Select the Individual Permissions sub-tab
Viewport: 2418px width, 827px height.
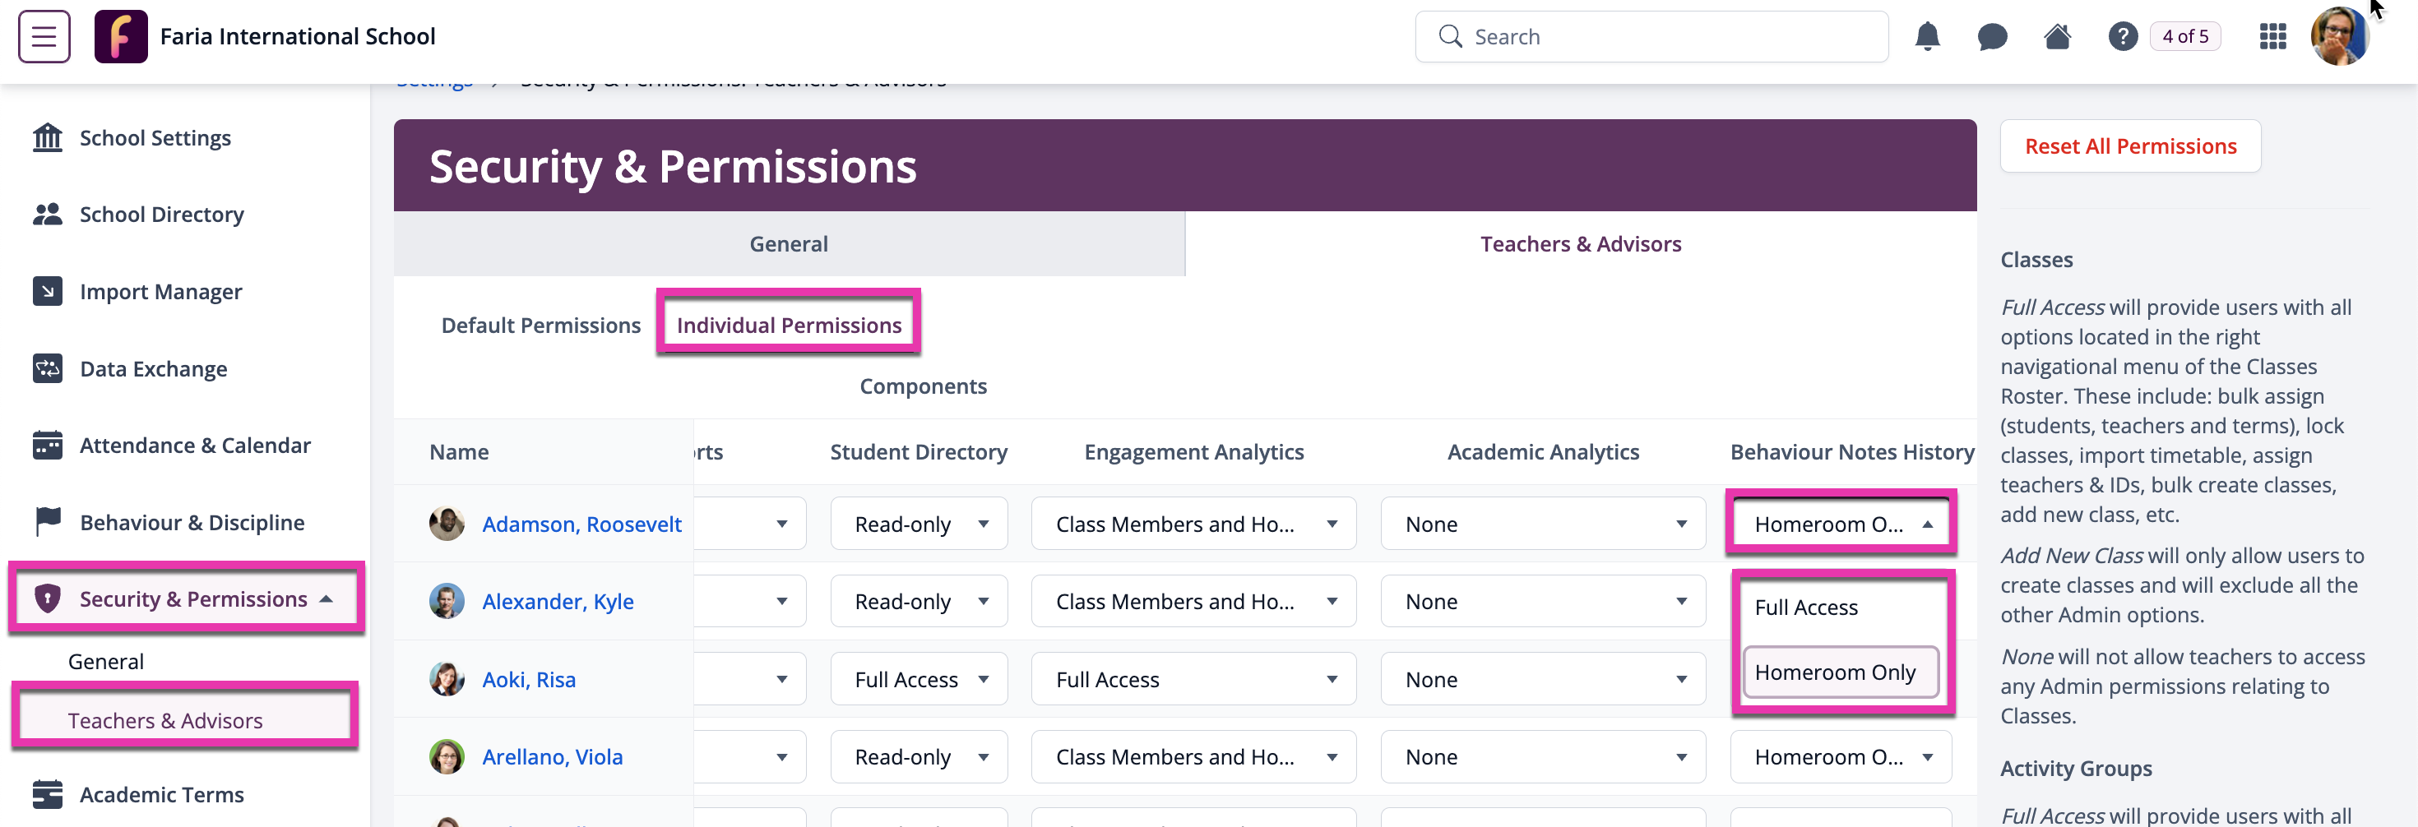pyautogui.click(x=789, y=325)
